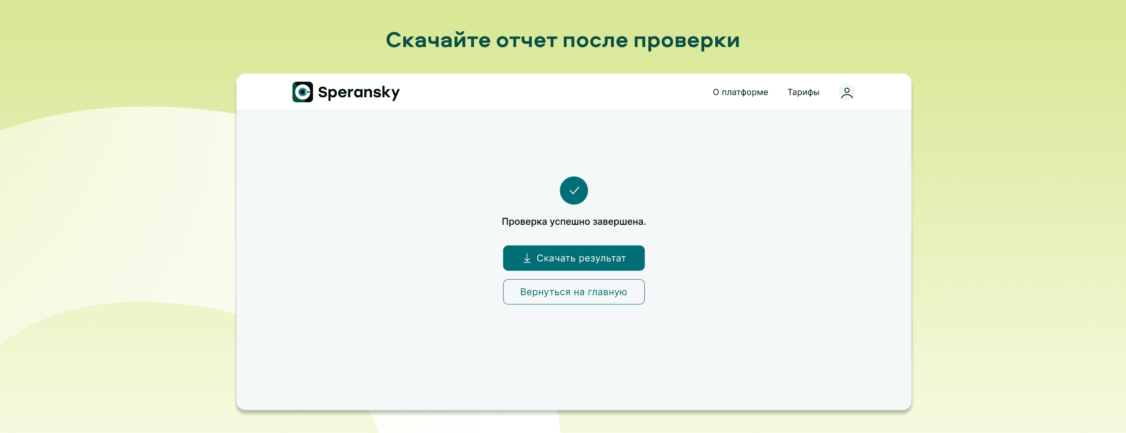Select the text "Проверка успешно завершена."
The height and width of the screenshot is (433, 1126).
click(574, 222)
